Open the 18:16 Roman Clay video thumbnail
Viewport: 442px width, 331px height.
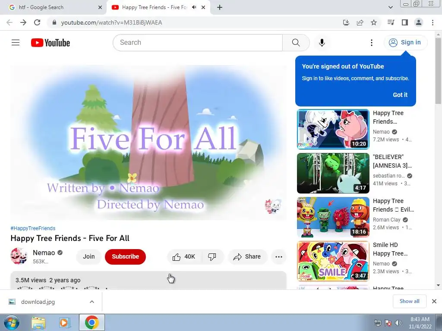(x=333, y=217)
